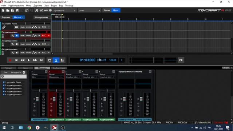Click the undo arrow icon

[27, 11]
